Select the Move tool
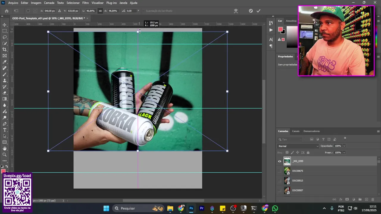The image size is (381, 214). [4, 25]
